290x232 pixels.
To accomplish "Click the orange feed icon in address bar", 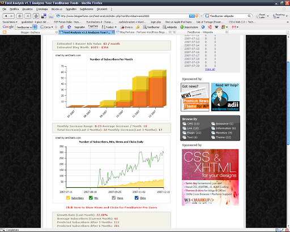I will coord(197,16).
